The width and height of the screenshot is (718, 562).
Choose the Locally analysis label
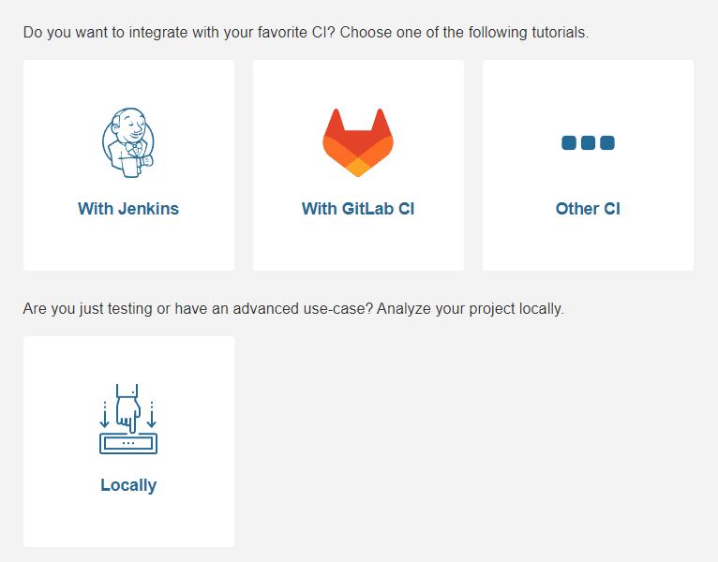[x=128, y=485]
